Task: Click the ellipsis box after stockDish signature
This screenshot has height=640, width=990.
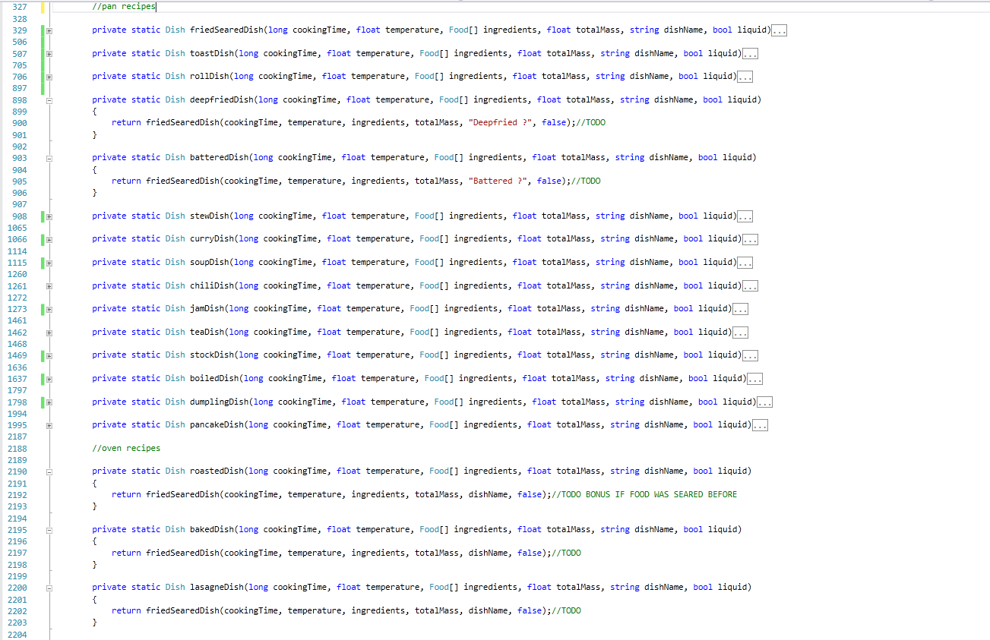Action: pyautogui.click(x=750, y=355)
